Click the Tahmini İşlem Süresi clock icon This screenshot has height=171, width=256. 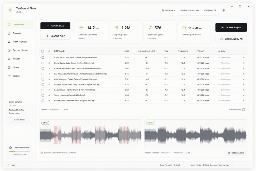coord(184,28)
